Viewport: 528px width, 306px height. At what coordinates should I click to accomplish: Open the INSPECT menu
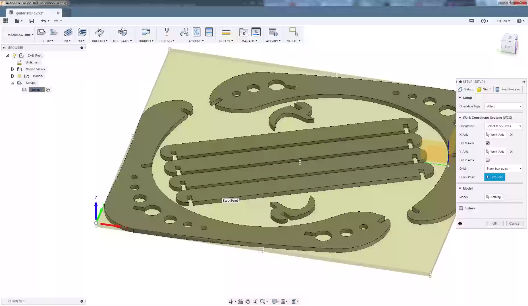pyautogui.click(x=226, y=41)
